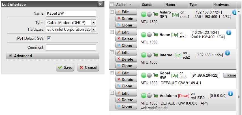Tick the select-all checkbox in Action header
This screenshot has height=115, width=242.
click(x=112, y=5)
